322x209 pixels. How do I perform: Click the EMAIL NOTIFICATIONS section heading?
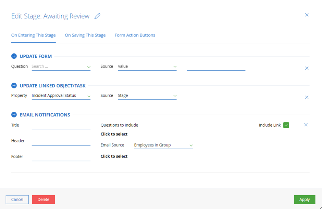coord(45,115)
